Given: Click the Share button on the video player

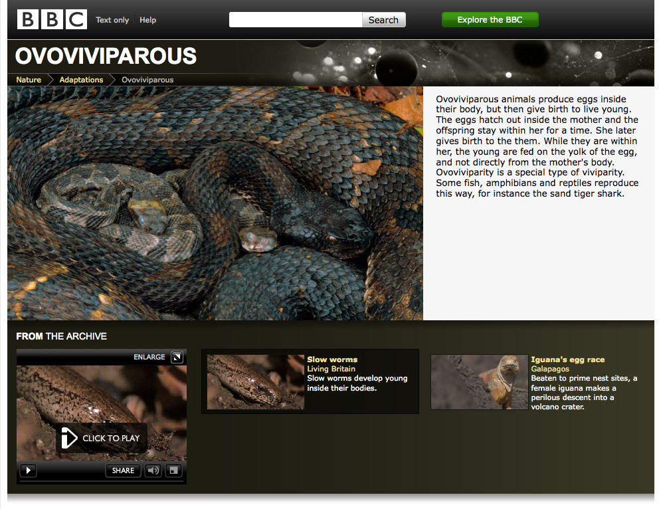Looking at the screenshot, I should (x=123, y=470).
